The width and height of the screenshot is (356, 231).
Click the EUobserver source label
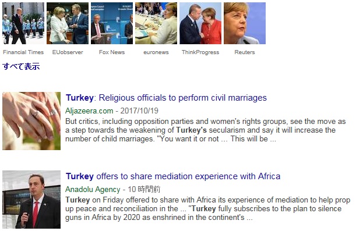tap(68, 52)
